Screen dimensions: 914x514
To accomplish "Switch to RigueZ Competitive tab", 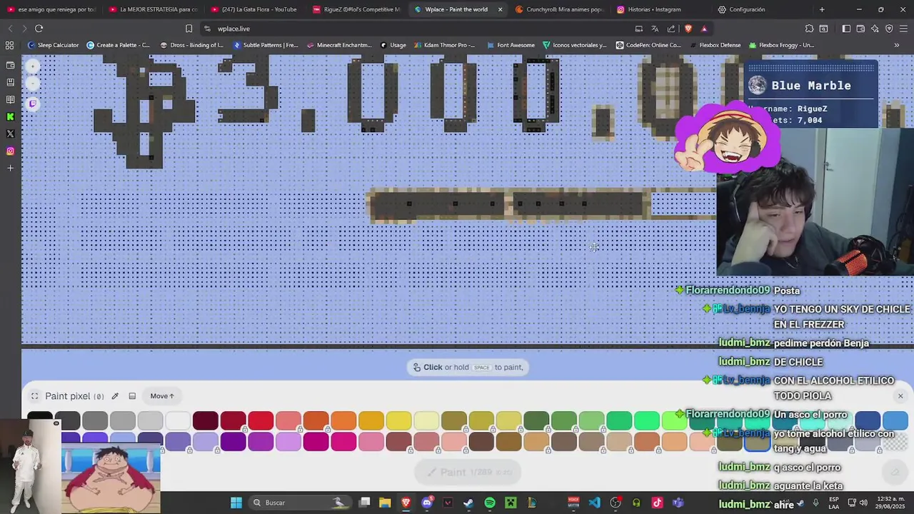I will point(356,9).
